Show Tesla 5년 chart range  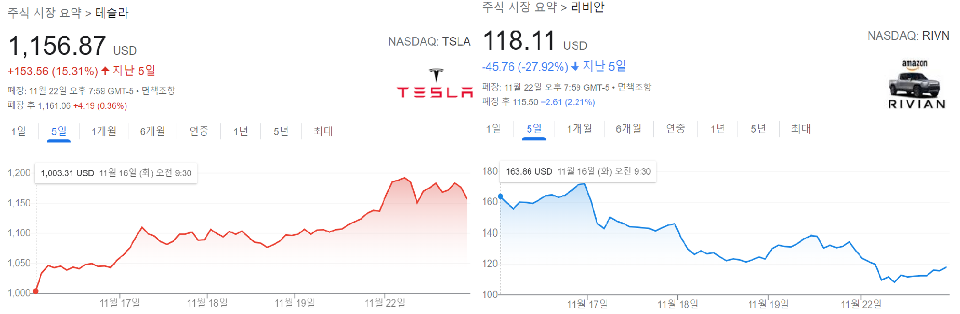pos(281,131)
